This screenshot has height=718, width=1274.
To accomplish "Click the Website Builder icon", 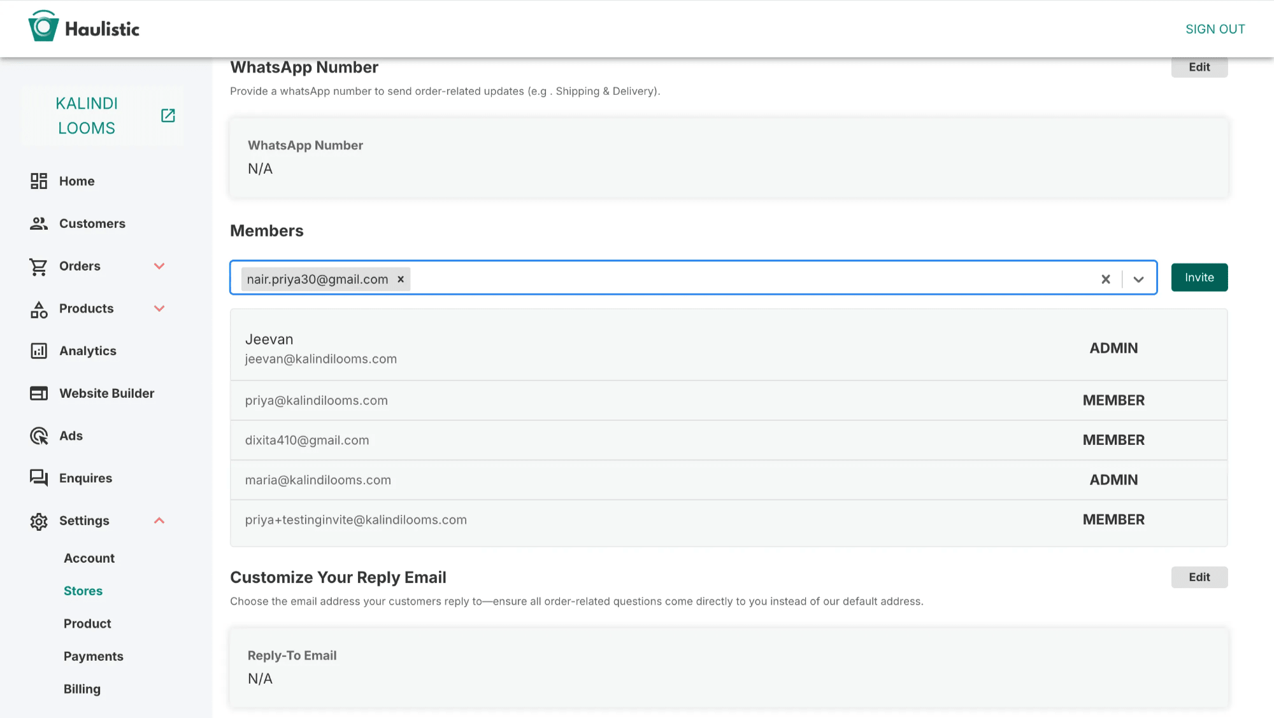I will click(x=39, y=393).
